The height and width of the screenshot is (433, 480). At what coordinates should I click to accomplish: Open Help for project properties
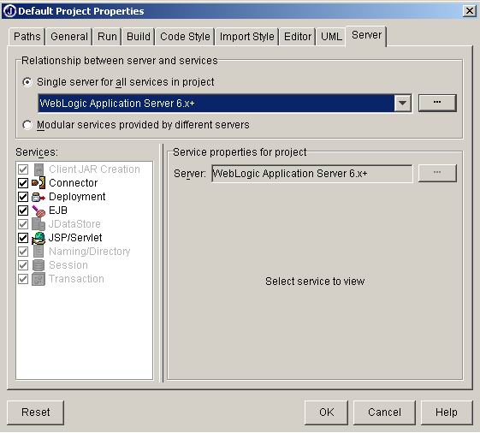point(447,412)
